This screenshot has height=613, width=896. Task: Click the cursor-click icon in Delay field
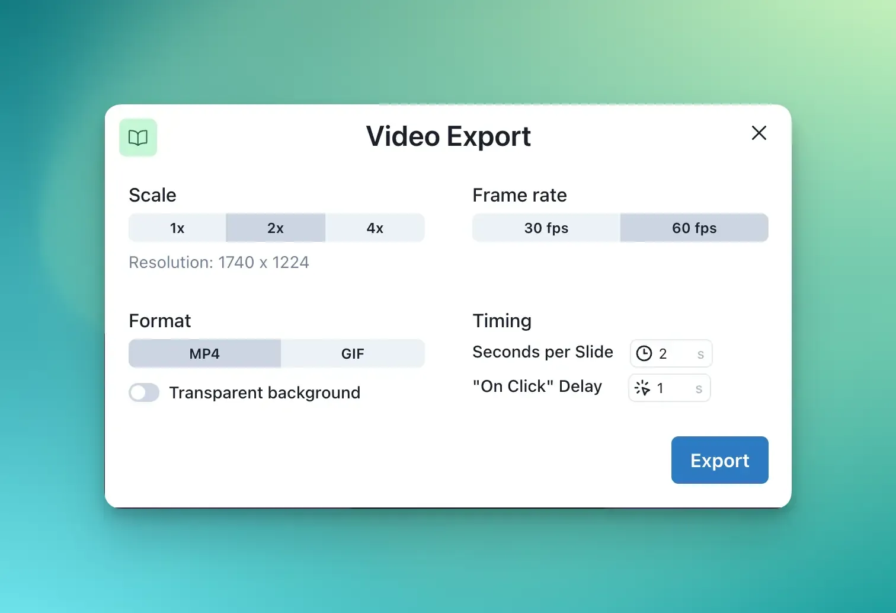tap(642, 388)
